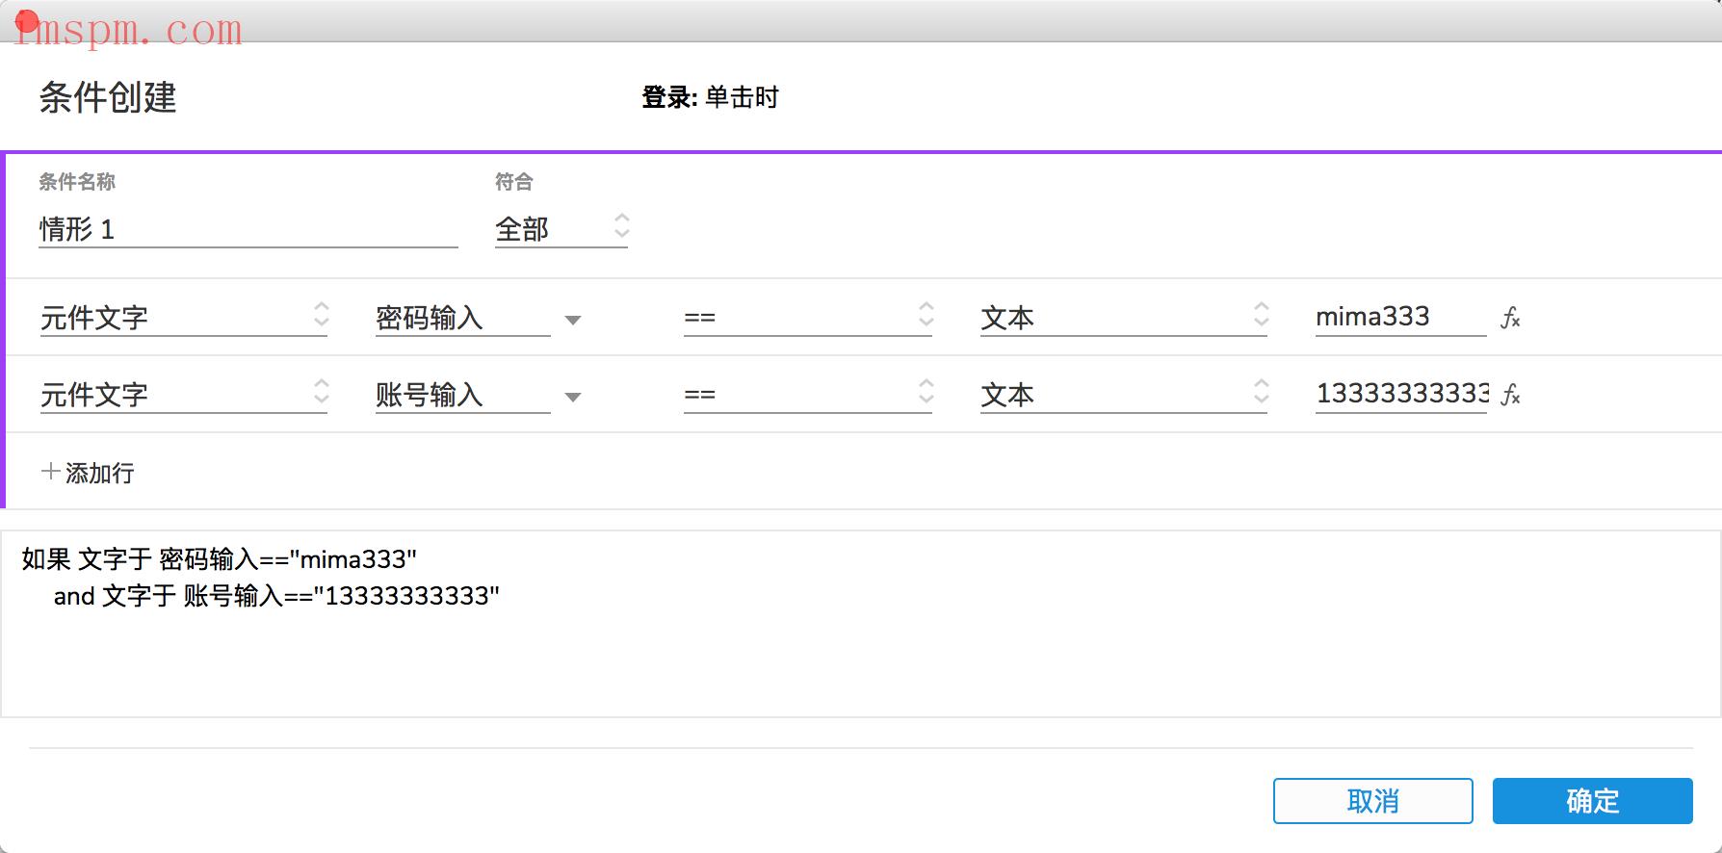Open fx editor for mima333 value

click(1510, 318)
